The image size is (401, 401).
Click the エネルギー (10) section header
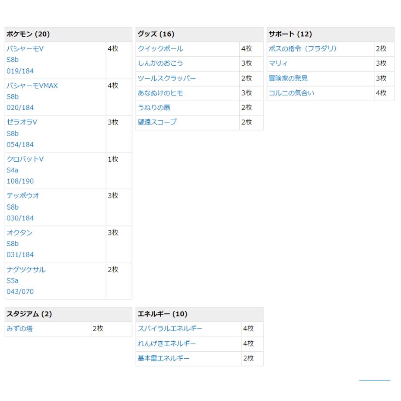click(200, 314)
